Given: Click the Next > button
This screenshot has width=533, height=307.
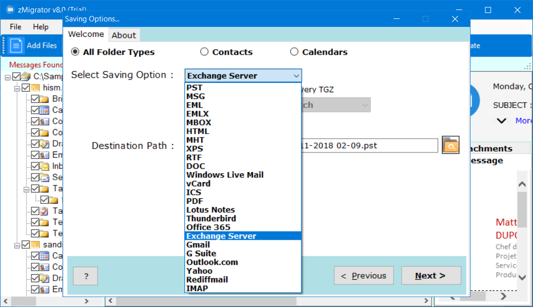Looking at the screenshot, I should pos(431,276).
